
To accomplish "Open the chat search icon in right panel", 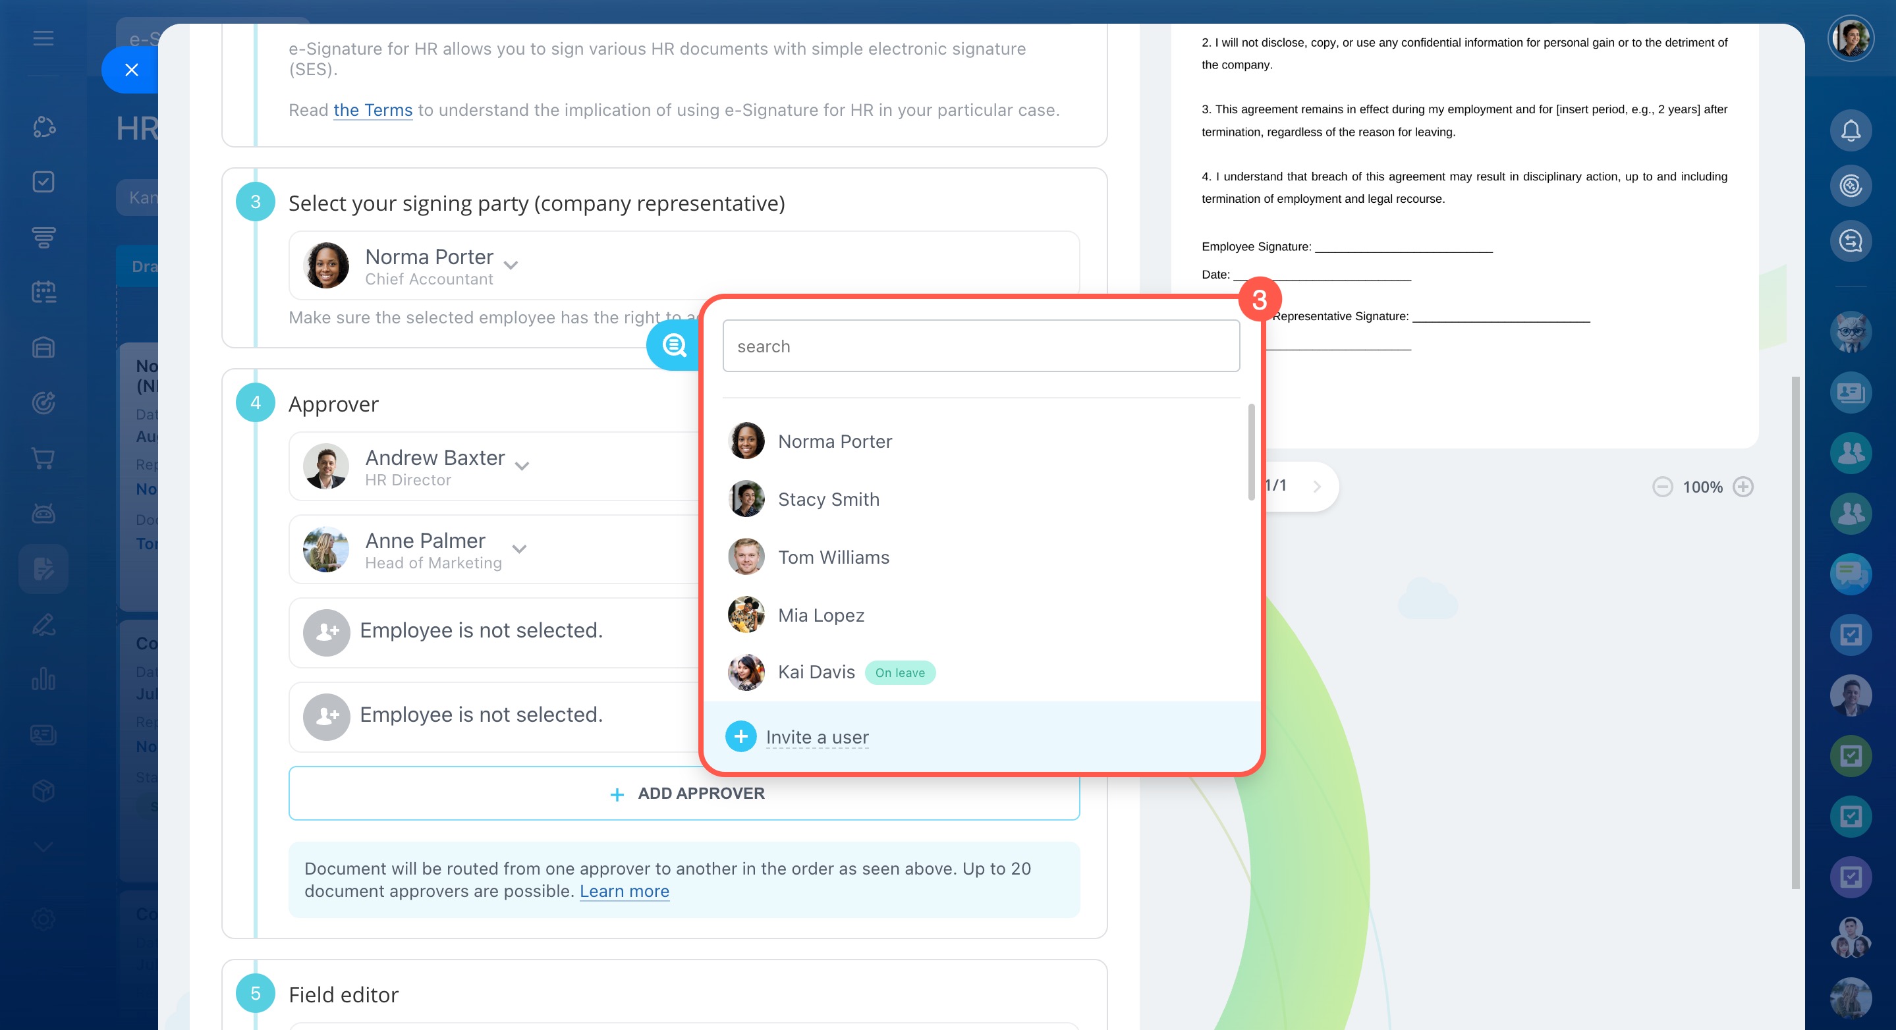I will pyautogui.click(x=1851, y=240).
